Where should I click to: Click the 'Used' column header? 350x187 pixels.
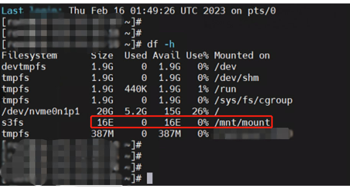click(x=136, y=55)
